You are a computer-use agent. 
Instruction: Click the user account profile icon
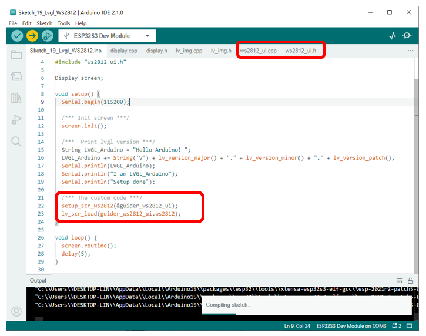tap(16, 311)
